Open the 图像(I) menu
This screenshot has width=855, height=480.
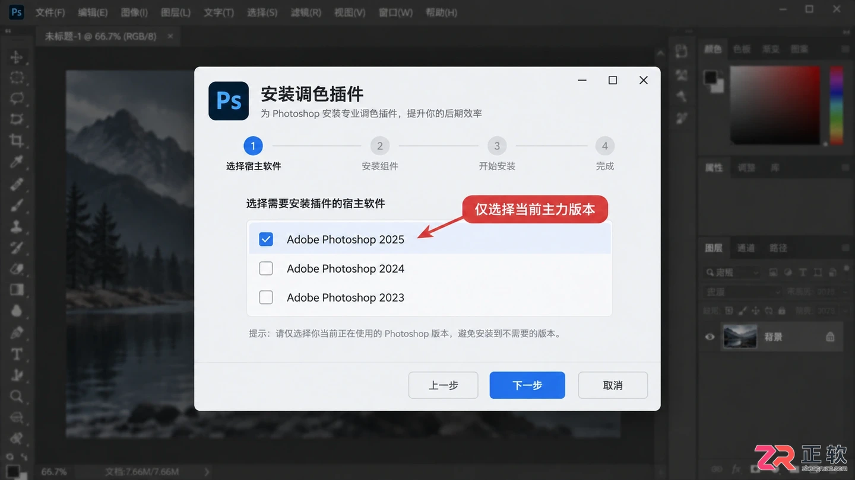134,12
